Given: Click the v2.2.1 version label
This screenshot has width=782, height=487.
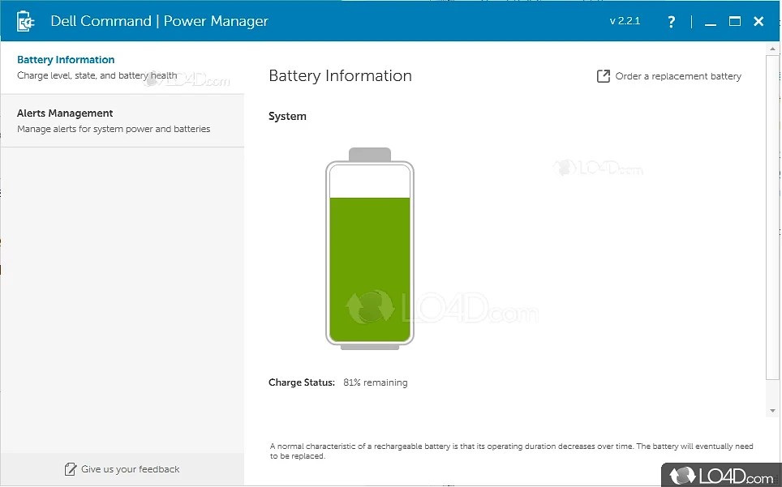Looking at the screenshot, I should [625, 20].
